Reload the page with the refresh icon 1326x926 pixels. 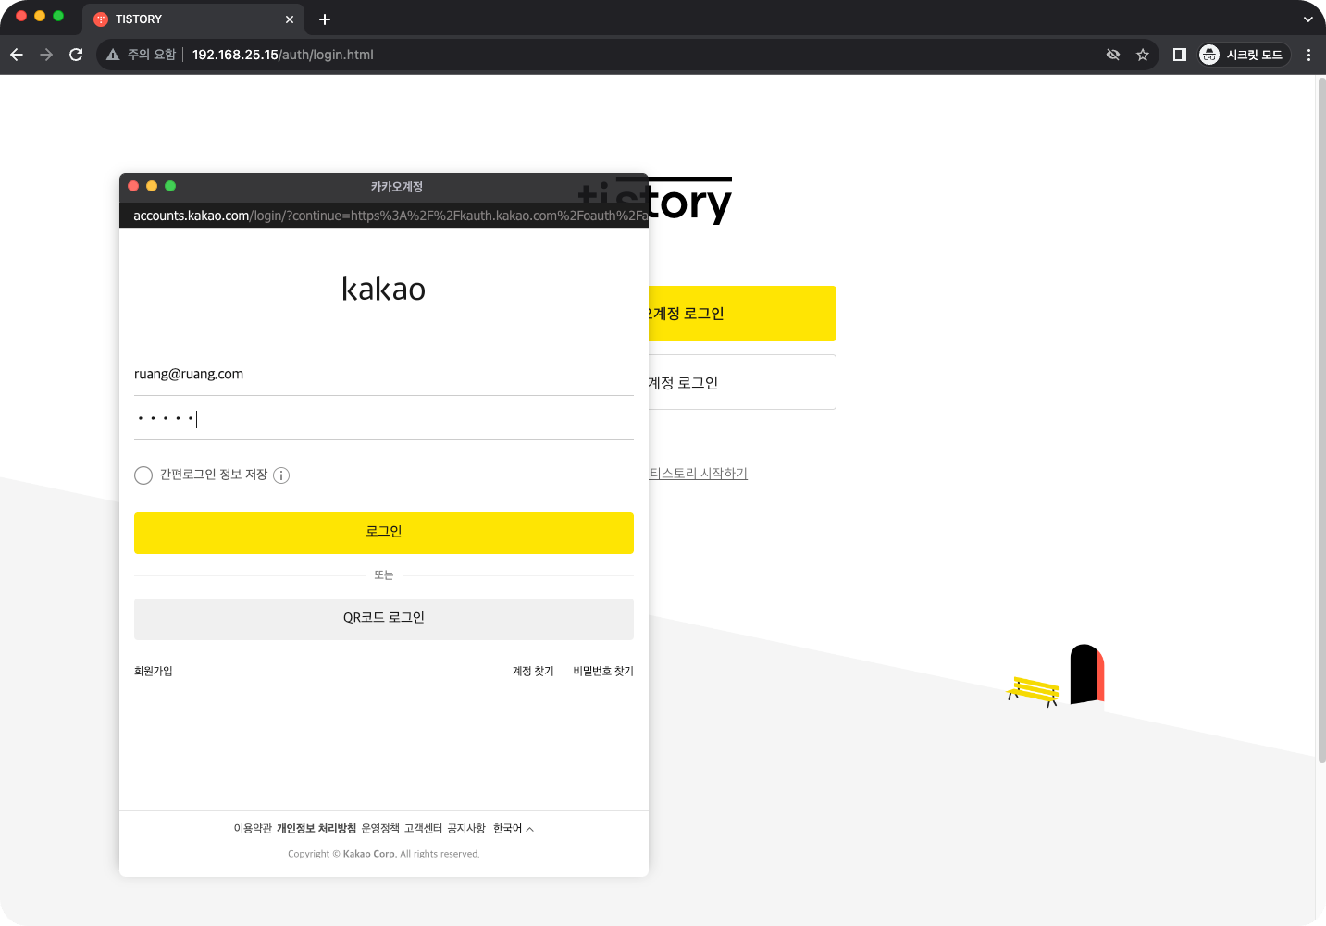point(76,55)
